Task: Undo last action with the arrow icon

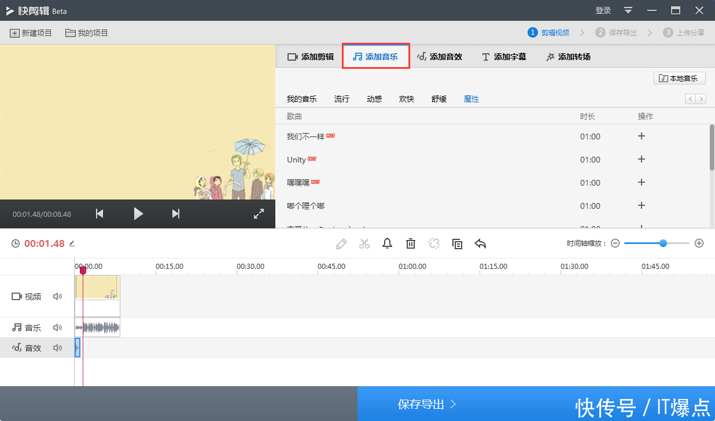Action: (480, 243)
